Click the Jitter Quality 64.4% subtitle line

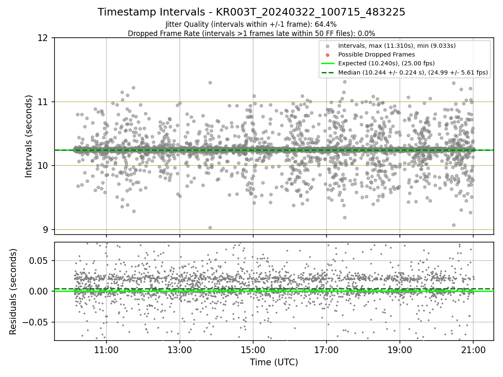251,24
